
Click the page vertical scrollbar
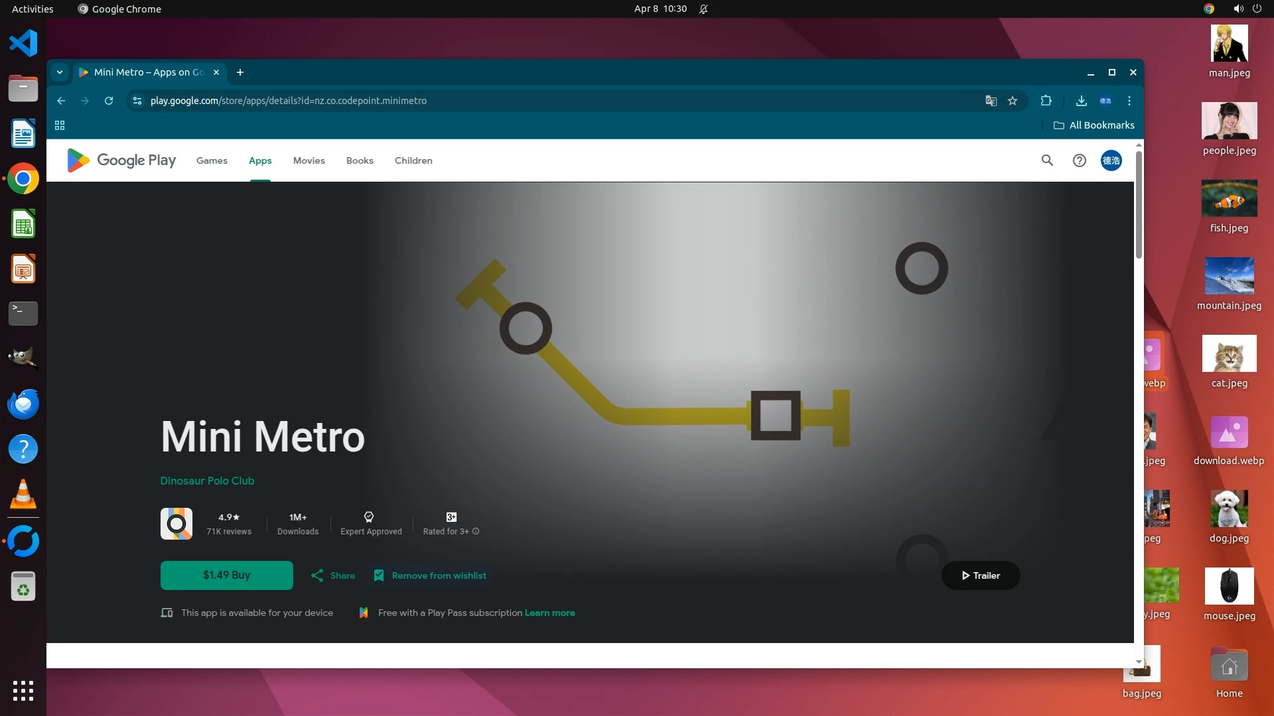(1139, 206)
